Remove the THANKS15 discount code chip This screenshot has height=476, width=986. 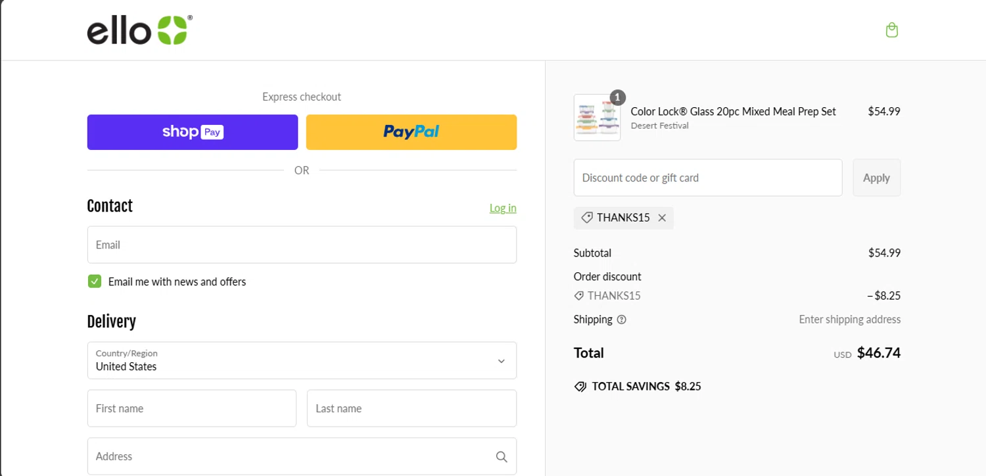662,218
